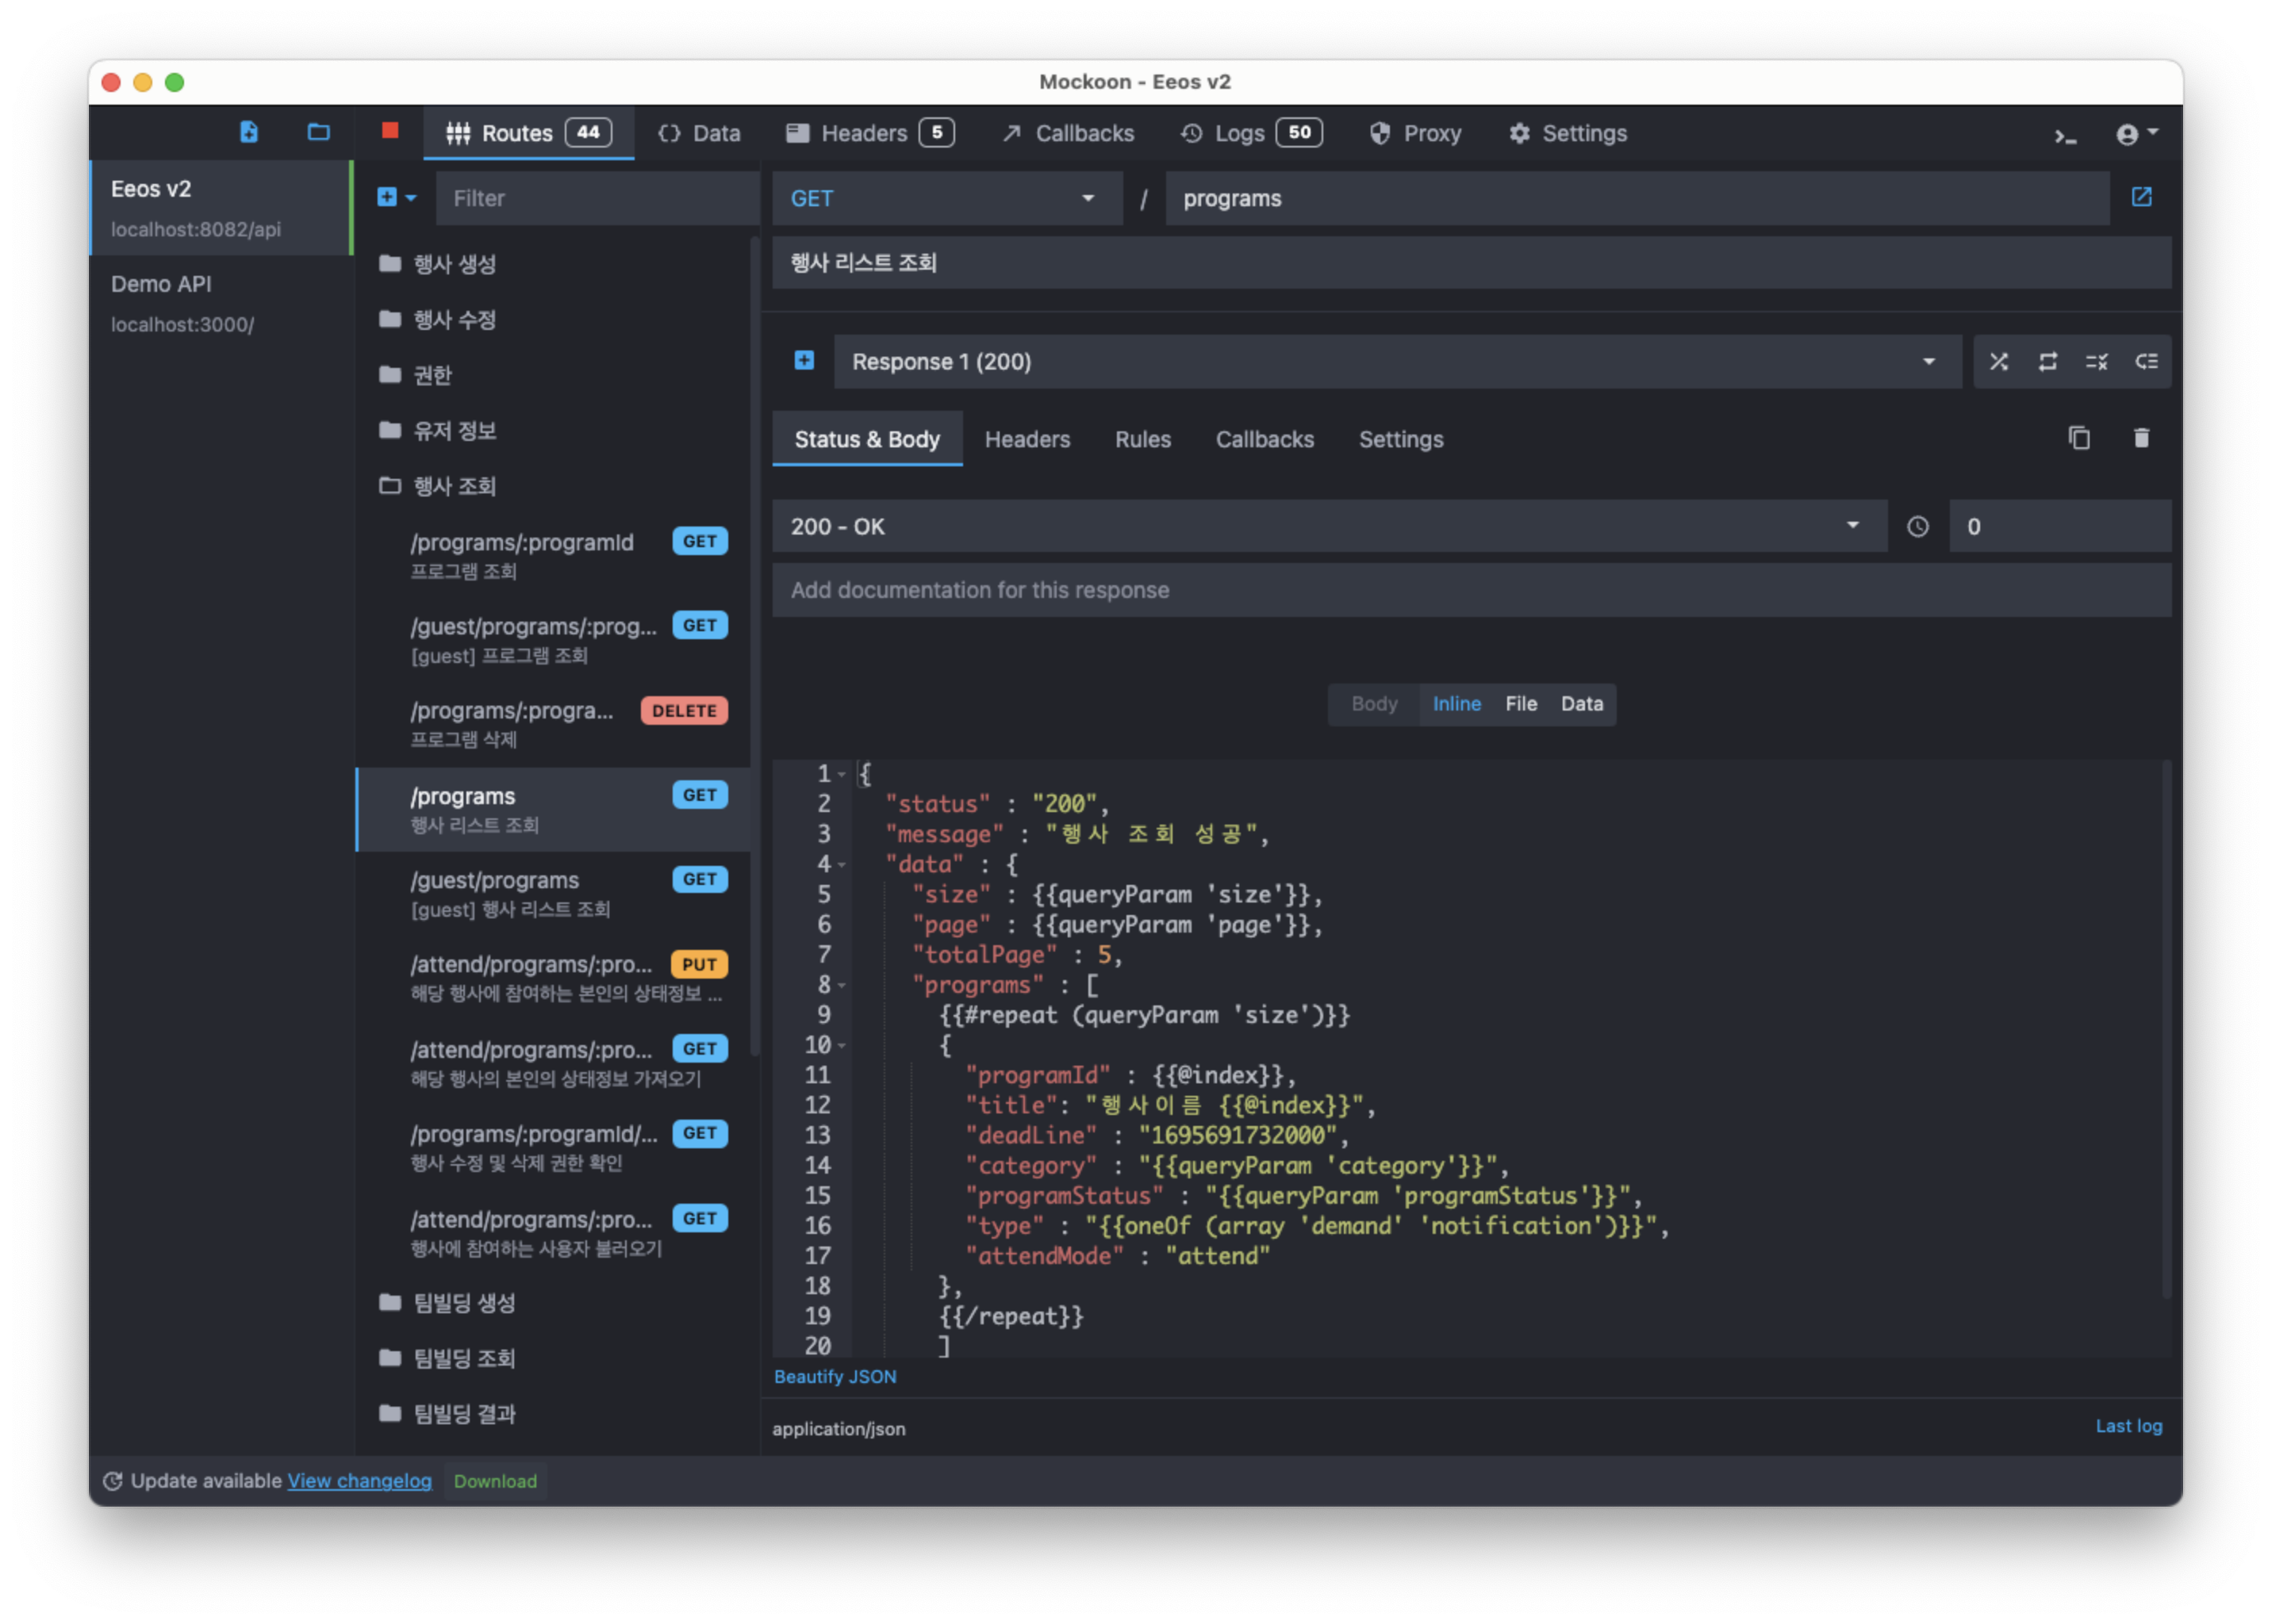Toggle fallback response mode icon
Image resolution: width=2272 pixels, height=1624 pixels.
tap(2146, 362)
